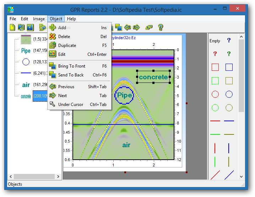Pick the blue horizontal line in the palette
Screen dimensions: 255x197
[229, 121]
